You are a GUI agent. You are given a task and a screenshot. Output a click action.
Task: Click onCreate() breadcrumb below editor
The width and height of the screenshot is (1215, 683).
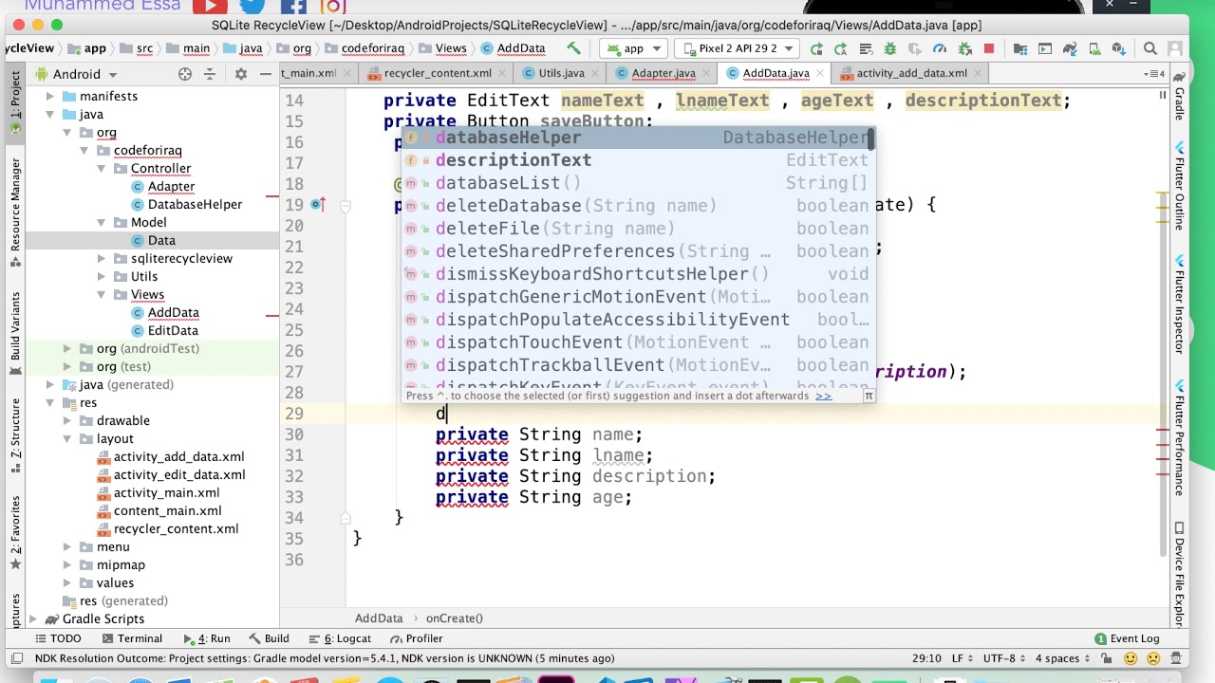(454, 618)
